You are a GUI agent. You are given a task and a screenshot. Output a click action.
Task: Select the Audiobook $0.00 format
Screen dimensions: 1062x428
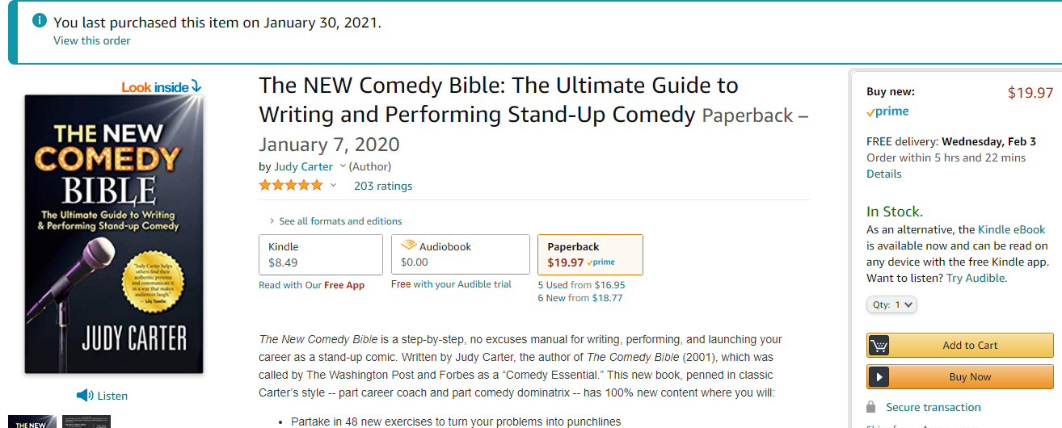tap(460, 254)
